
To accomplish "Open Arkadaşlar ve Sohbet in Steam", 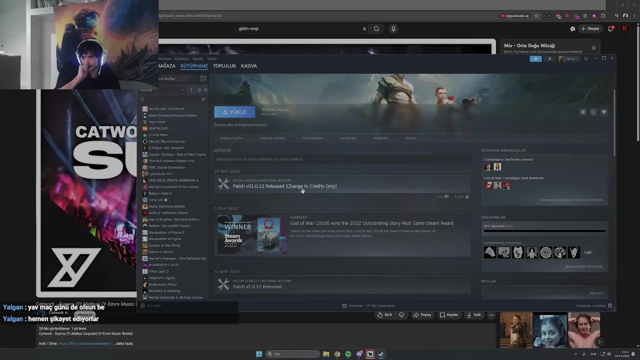I will point(593,305).
